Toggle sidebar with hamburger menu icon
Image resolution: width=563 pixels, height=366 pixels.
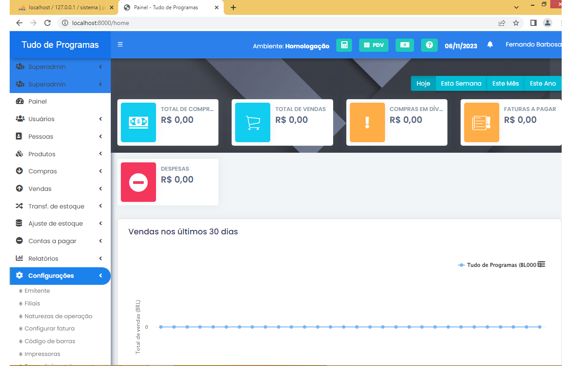120,45
